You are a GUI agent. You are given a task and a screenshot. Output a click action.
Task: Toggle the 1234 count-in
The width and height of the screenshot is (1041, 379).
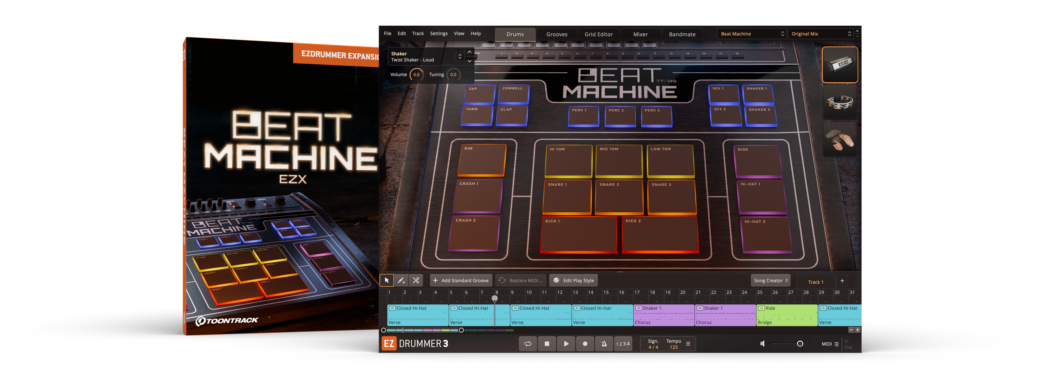(x=623, y=343)
